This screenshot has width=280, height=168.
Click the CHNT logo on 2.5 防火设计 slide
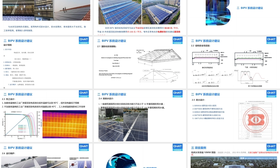(271, 94)
